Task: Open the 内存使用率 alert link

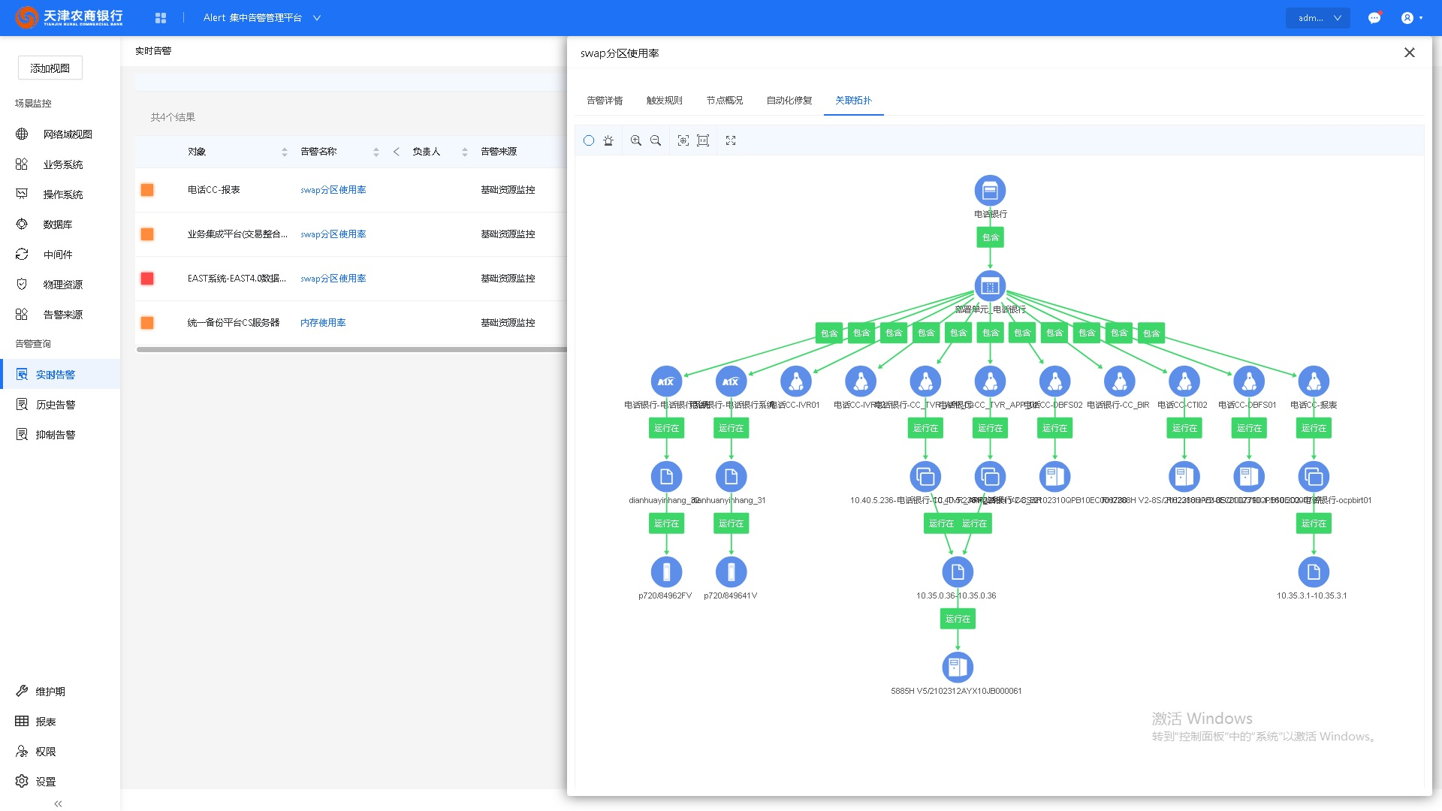Action: [323, 323]
